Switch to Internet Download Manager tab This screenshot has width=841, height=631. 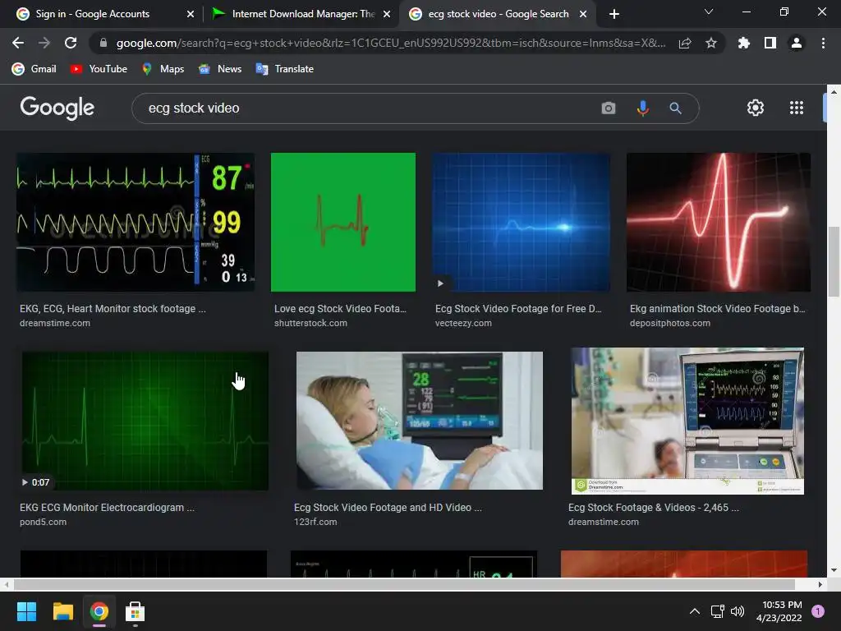click(x=301, y=14)
